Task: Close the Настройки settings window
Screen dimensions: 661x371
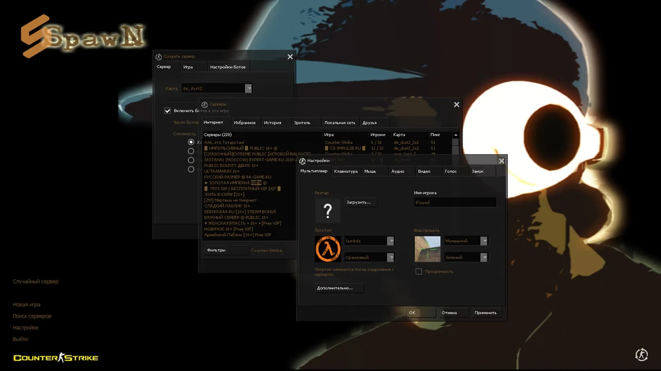Action: tap(501, 161)
